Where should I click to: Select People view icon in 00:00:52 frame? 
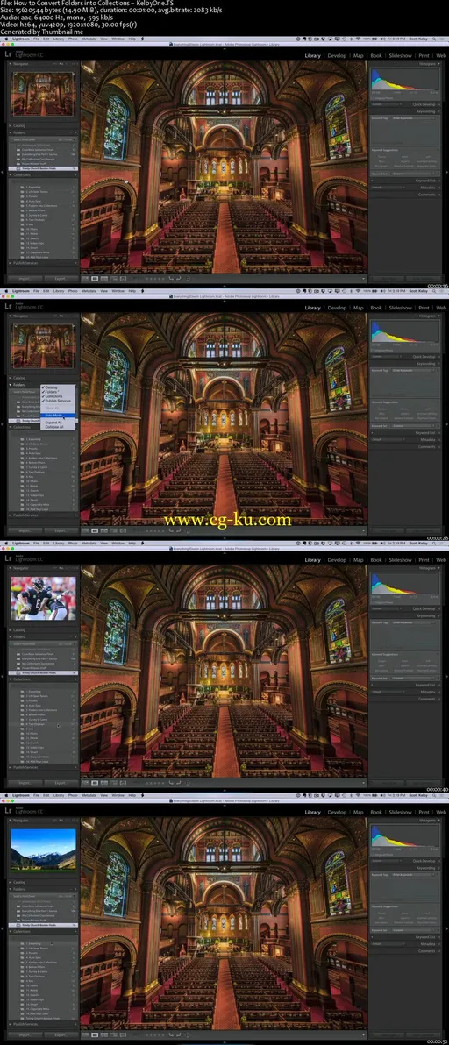pyautogui.click(x=124, y=1034)
